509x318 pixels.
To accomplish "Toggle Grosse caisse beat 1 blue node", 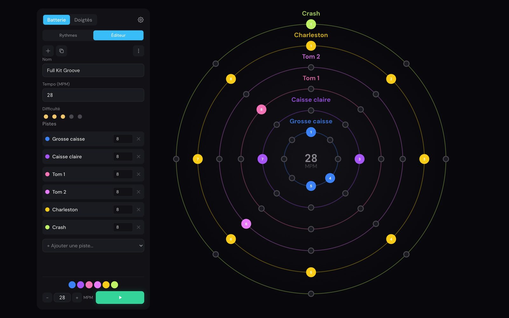I will click(311, 132).
